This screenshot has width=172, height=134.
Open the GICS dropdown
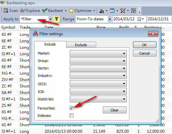tap(98, 84)
